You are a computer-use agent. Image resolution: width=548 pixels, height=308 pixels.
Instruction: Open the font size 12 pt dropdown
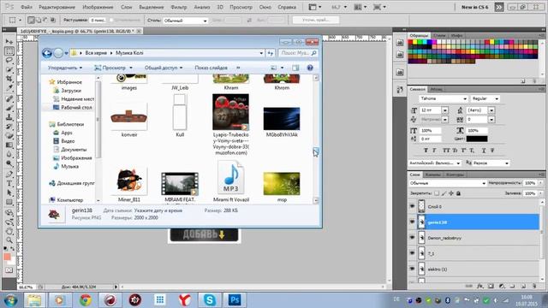coord(444,110)
